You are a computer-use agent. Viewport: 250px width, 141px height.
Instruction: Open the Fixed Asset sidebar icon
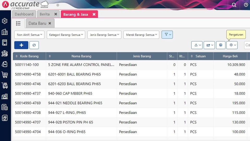(5, 96)
